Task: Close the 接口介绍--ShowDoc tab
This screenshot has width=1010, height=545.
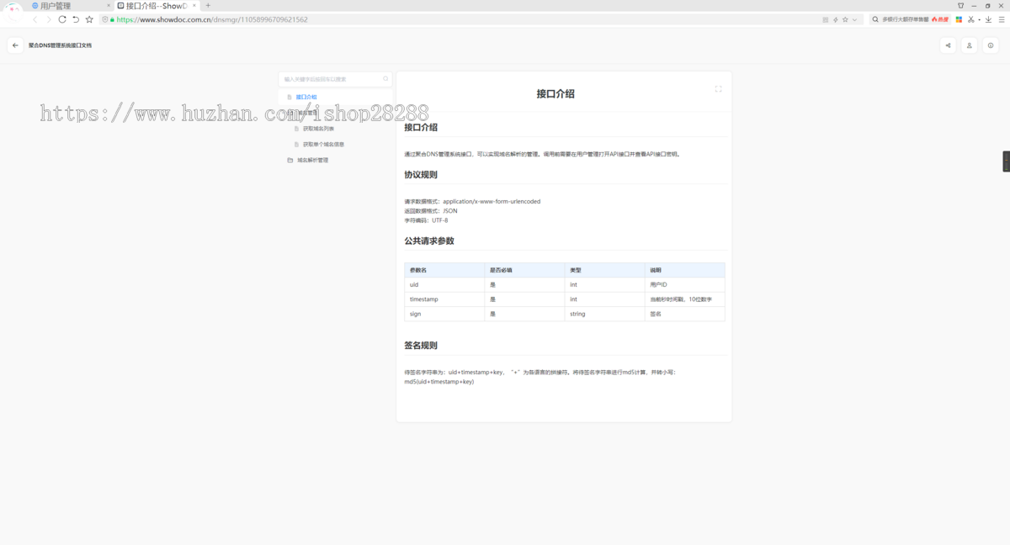Action: [x=194, y=6]
